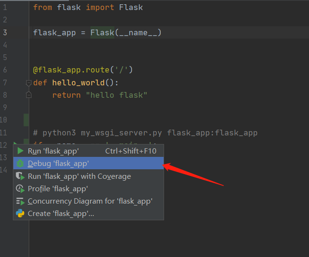Click the flask_app variable on line 3
309x257 pixels.
pos(55,32)
